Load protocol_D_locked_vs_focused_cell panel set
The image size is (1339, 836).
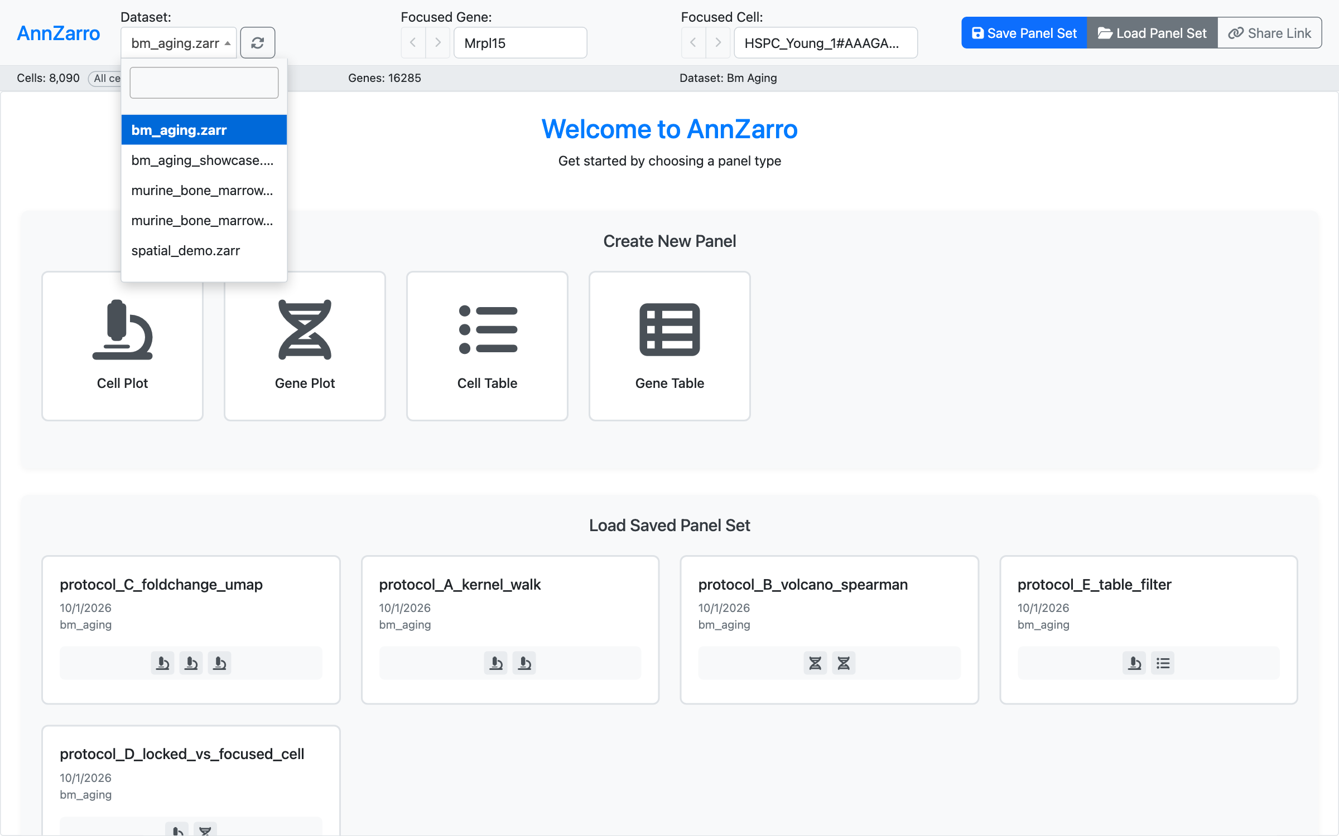click(x=191, y=780)
